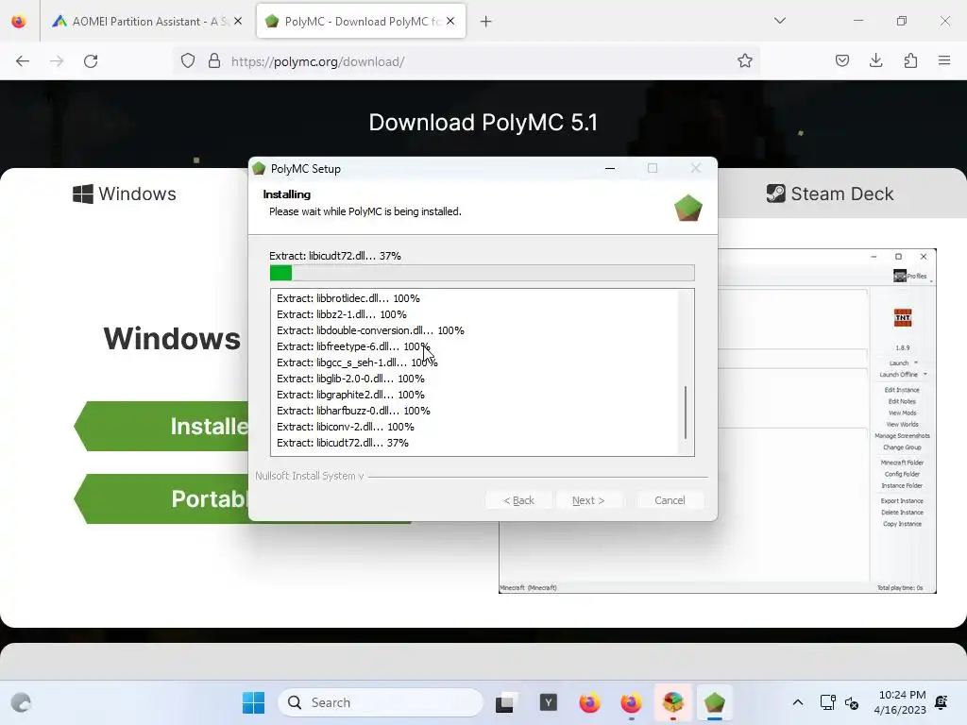Viewport: 967px width, 725px height.
Task: Open the Y app on taskbar
Action: 549,702
